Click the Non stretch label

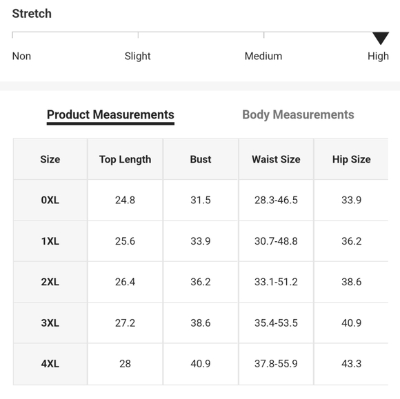[21, 56]
